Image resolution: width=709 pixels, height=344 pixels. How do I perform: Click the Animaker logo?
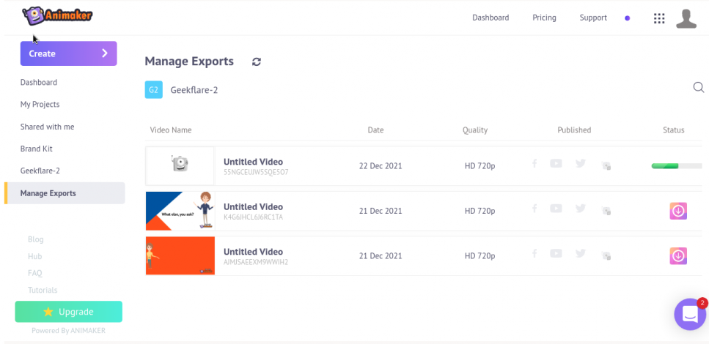[57, 15]
